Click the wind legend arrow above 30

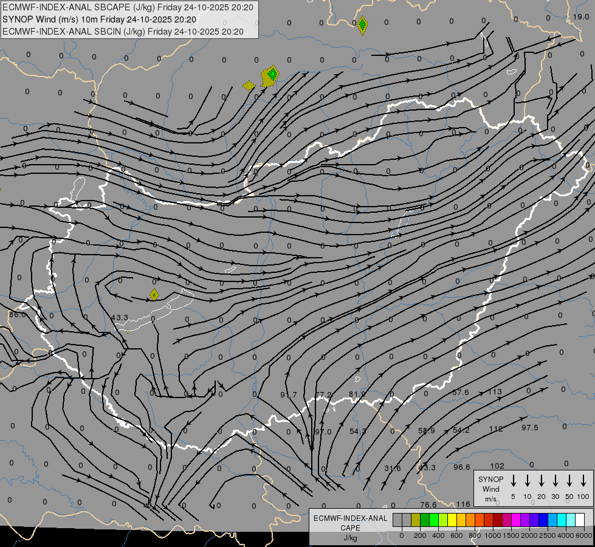(555, 481)
